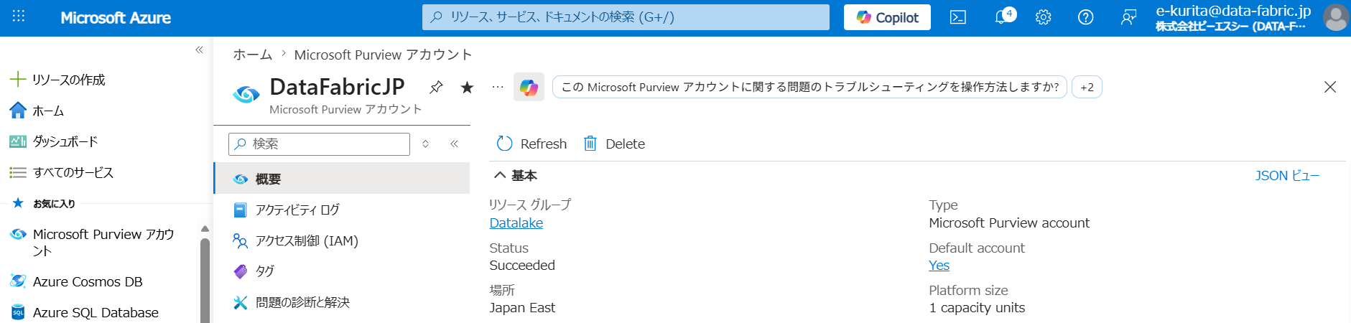Focus the resource menu 検索 field
The image size is (1351, 323).
point(319,144)
